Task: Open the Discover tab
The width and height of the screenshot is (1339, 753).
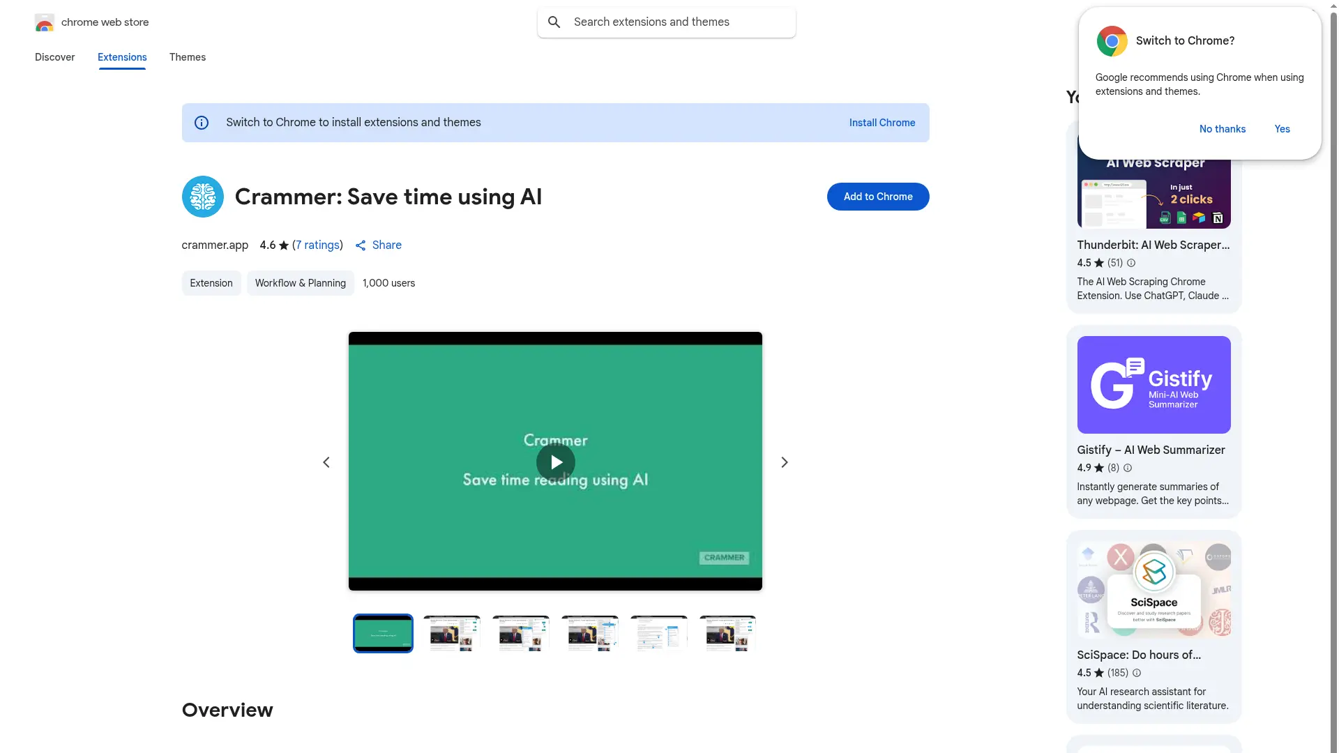Action: point(54,57)
